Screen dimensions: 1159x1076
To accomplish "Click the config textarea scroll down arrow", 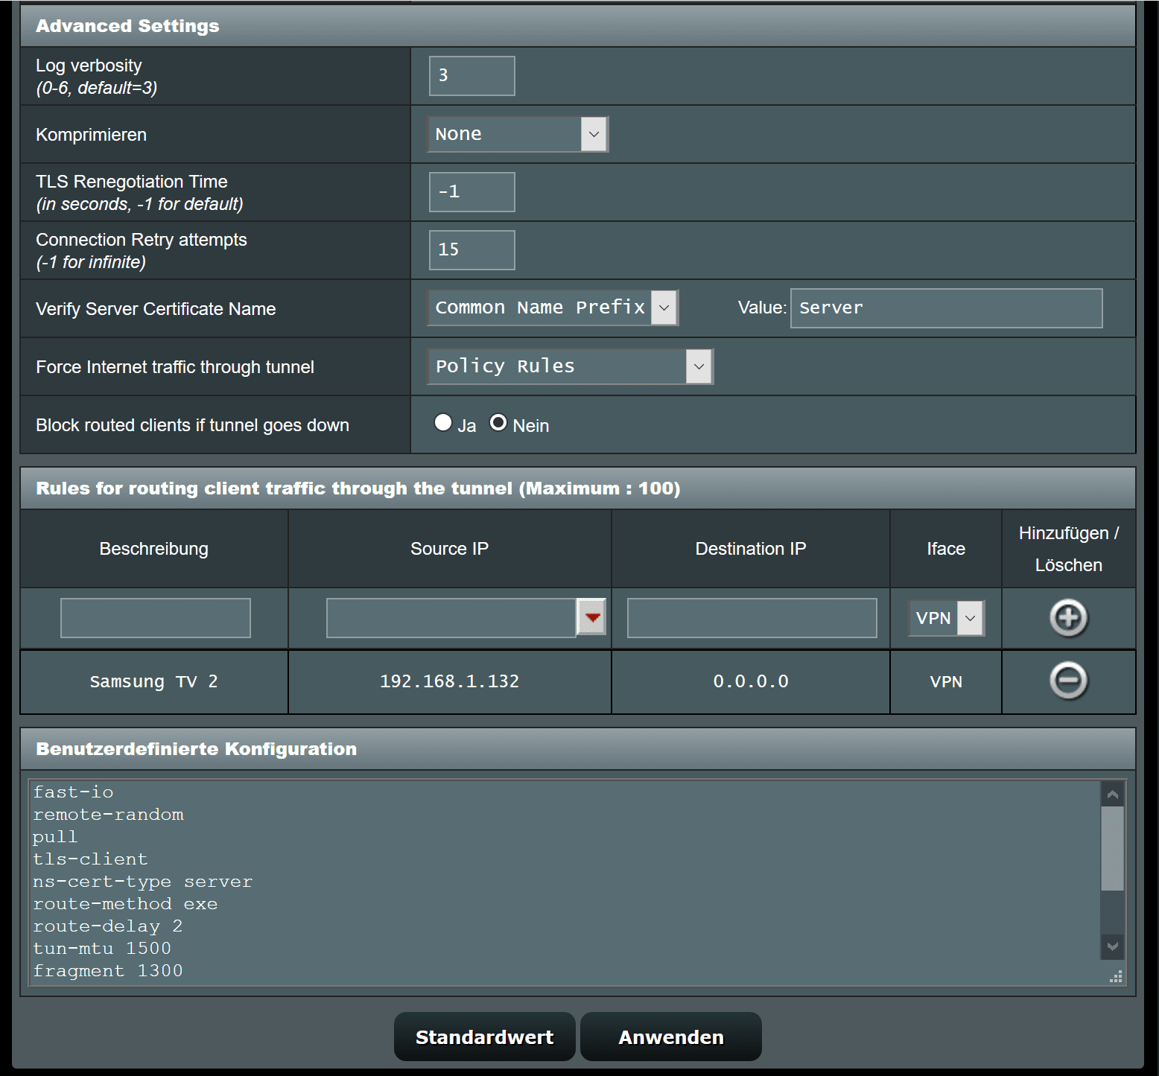I will pos(1113,946).
